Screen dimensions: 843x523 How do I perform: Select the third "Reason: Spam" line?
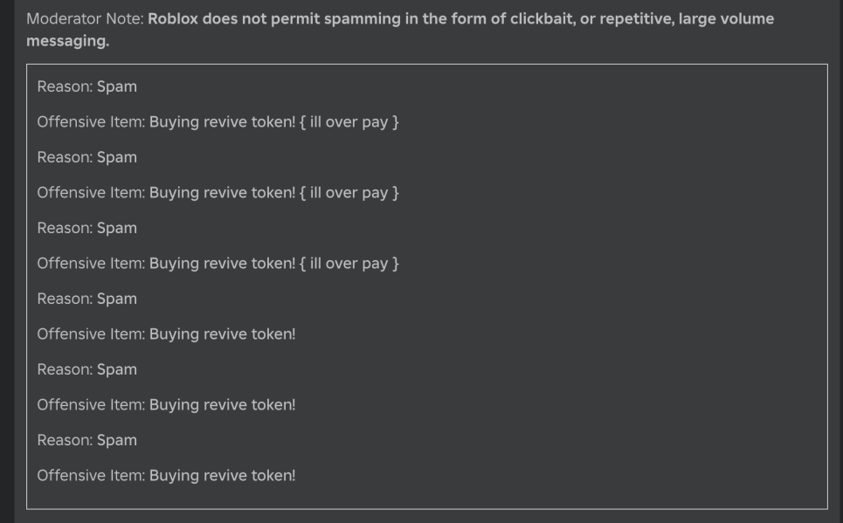click(x=86, y=229)
